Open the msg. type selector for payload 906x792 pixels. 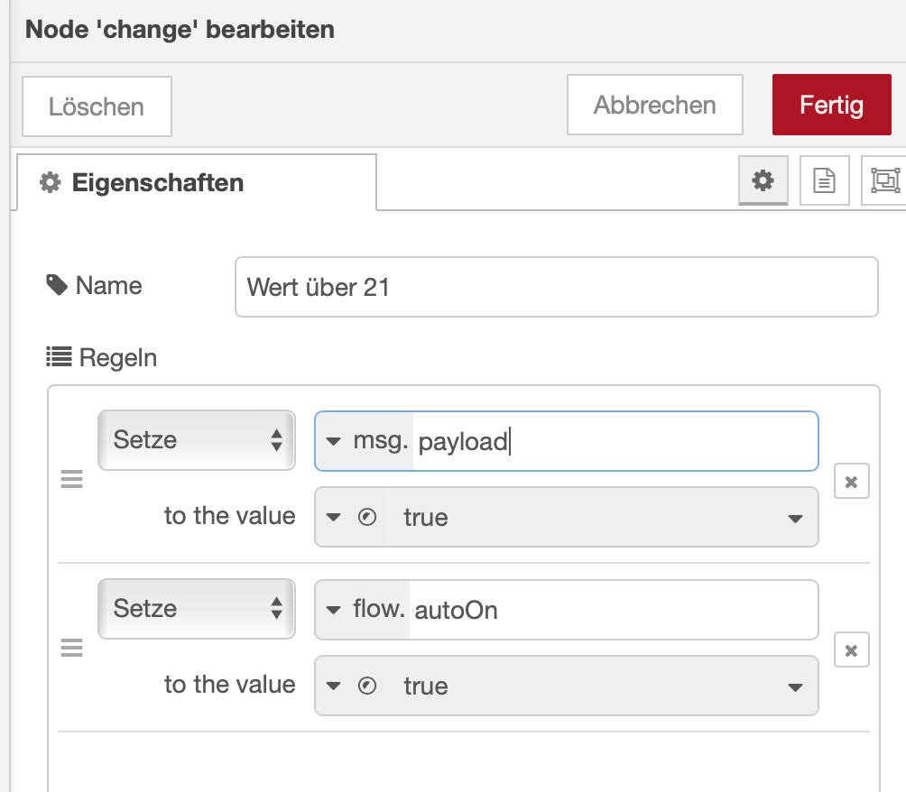tap(365, 441)
